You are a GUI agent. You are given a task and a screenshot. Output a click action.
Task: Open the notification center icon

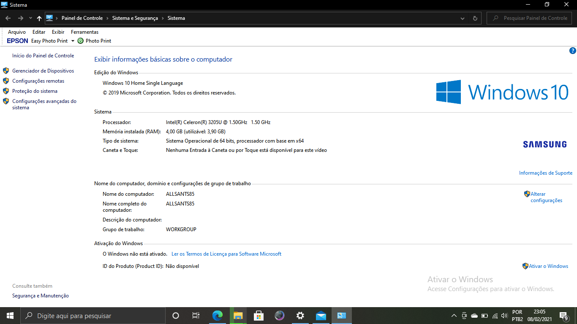tap(563, 316)
